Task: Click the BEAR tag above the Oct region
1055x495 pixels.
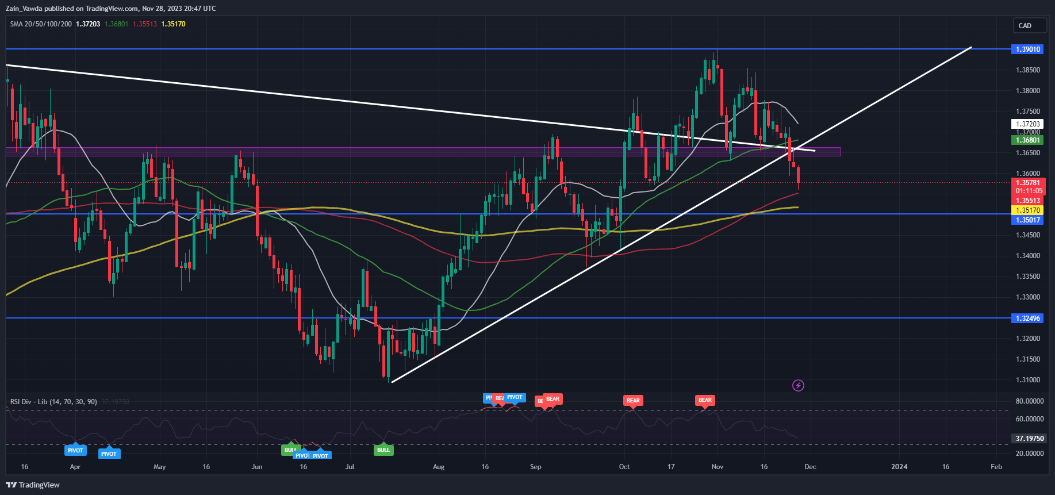Action: coord(633,401)
